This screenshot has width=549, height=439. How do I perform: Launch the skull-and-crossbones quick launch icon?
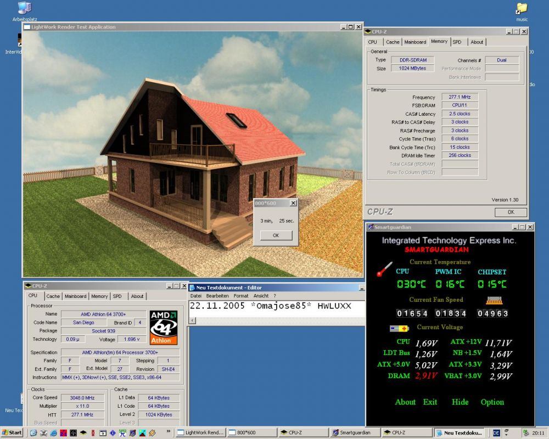click(43, 433)
